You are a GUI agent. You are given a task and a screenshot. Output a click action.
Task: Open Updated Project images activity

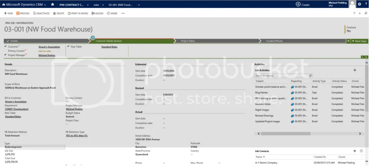click(x=267, y=122)
